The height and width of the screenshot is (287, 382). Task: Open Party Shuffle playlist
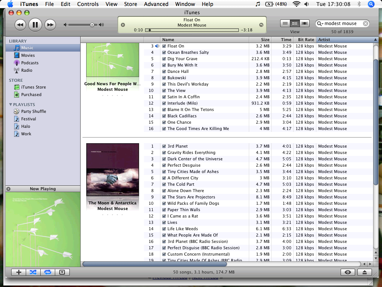pos(33,111)
